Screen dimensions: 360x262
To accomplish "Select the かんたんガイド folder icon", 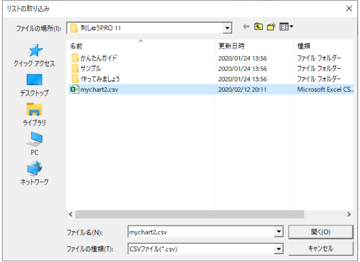I will click(75, 58).
